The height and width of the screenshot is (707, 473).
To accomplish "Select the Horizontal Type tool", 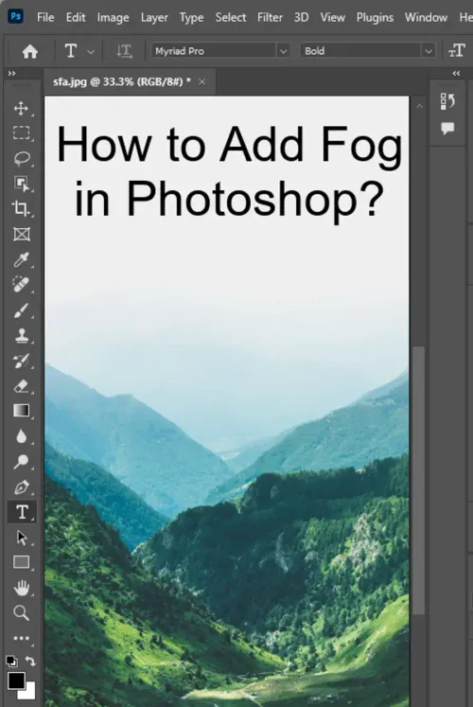I will (x=21, y=512).
